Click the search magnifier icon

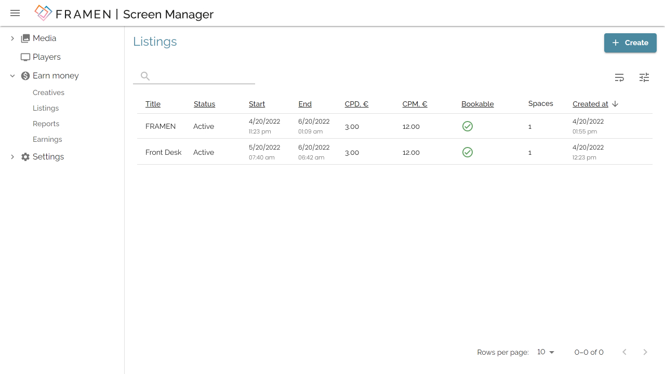click(x=145, y=76)
